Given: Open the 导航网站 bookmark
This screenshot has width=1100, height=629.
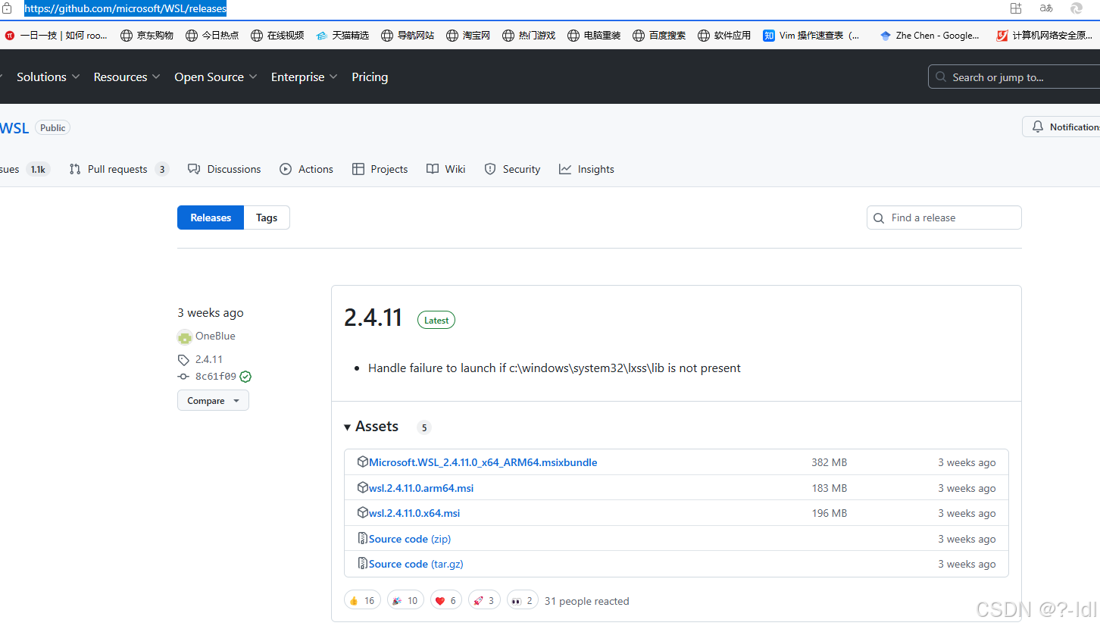Looking at the screenshot, I should (x=408, y=36).
